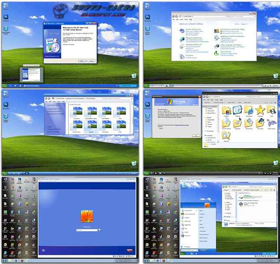The width and height of the screenshot is (280, 264).
Task: Open My Pictures folder in the user folder window
Action: point(249,124)
